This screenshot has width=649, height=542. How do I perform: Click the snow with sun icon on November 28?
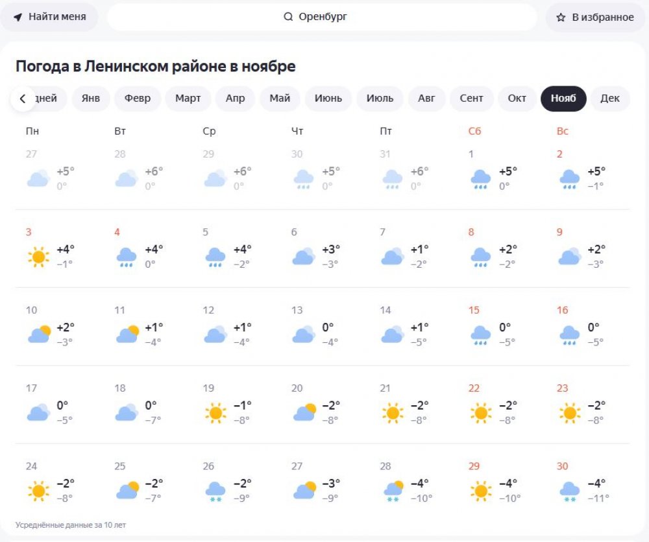393,491
